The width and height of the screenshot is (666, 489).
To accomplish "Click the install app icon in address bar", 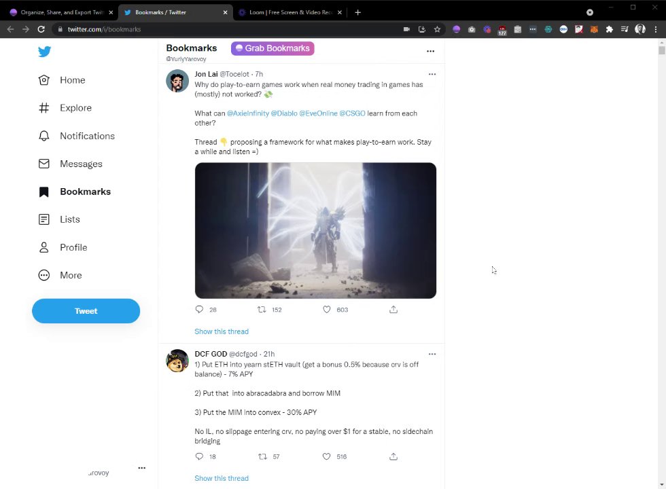I will (x=422, y=29).
